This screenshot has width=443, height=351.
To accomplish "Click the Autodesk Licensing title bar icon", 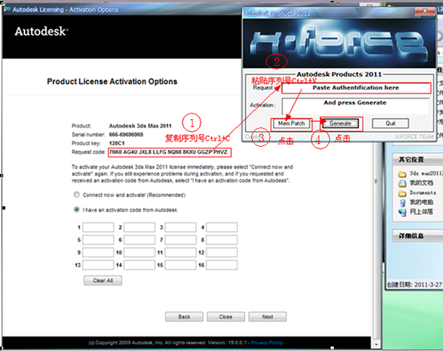I will coord(7,9).
